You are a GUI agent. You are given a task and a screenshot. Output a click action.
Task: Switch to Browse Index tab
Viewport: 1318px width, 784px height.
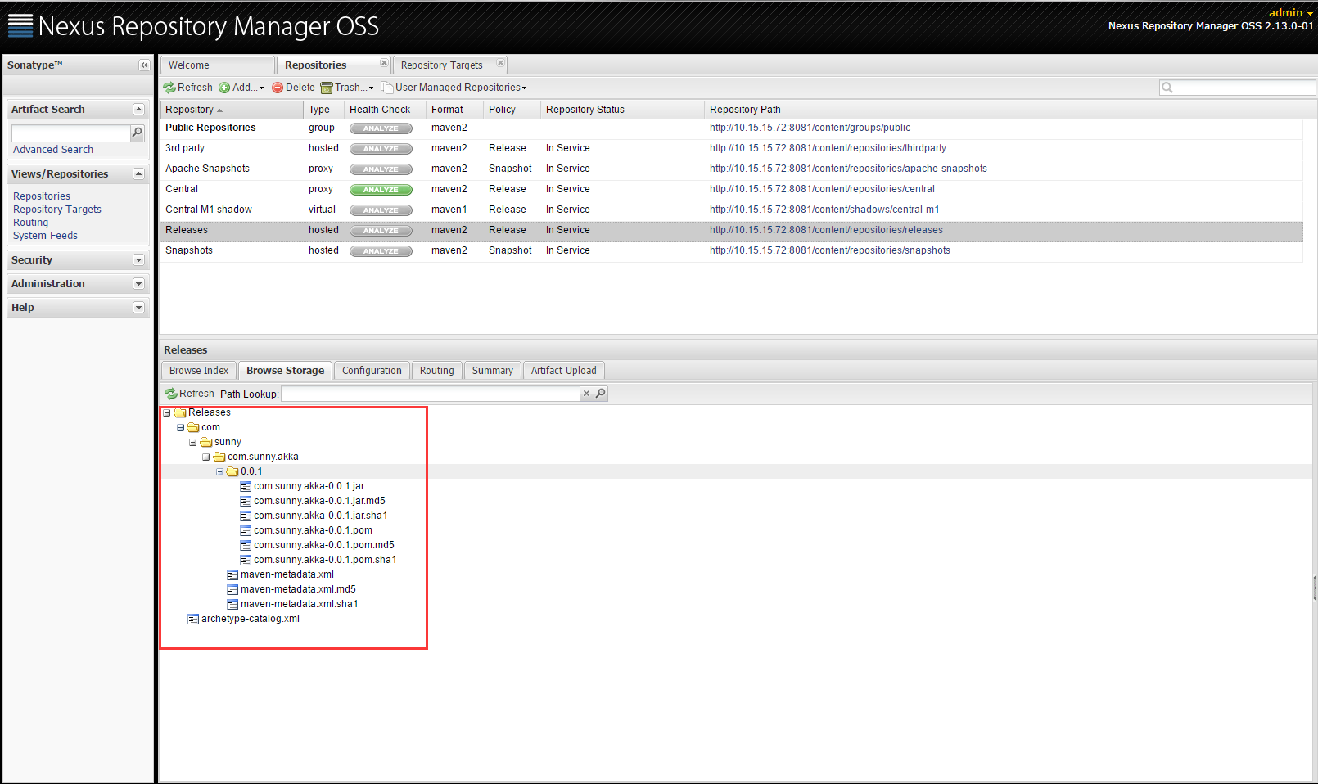click(199, 371)
